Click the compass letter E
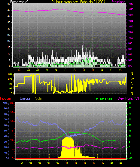The width and height of the screenshot is (140, 167). pyautogui.click(x=132, y=88)
